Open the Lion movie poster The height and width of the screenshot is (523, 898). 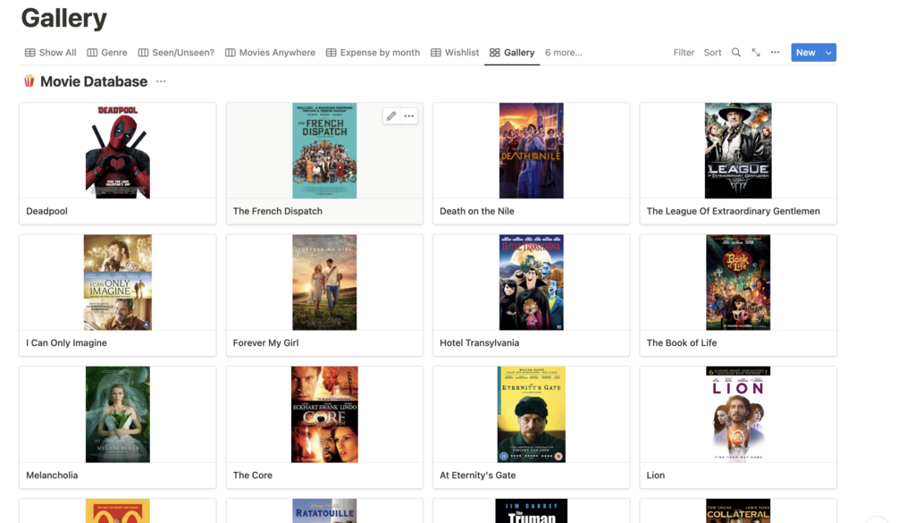coord(738,415)
